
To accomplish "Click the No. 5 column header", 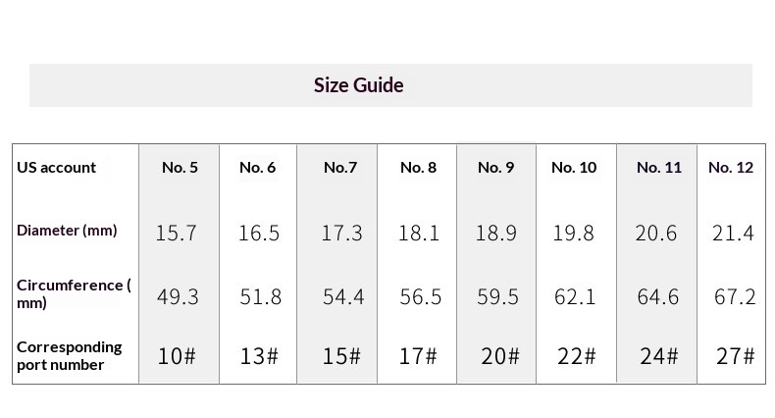I will pyautogui.click(x=180, y=168).
